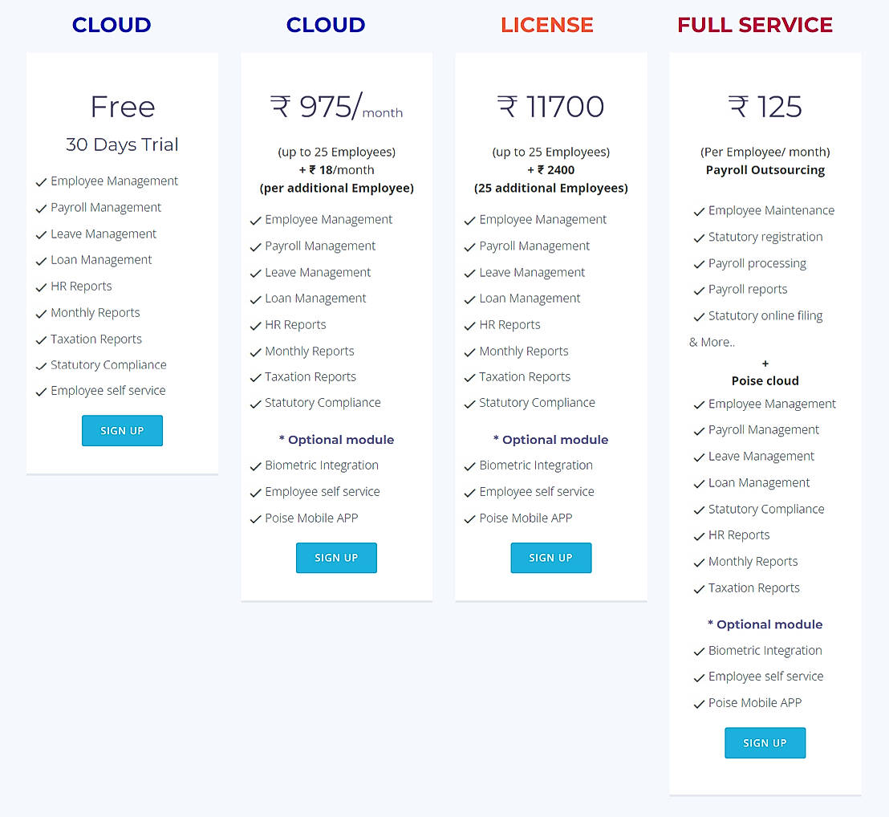Click checkmark beside 'Statutory online filing'
The width and height of the screenshot is (889, 817).
699,318
